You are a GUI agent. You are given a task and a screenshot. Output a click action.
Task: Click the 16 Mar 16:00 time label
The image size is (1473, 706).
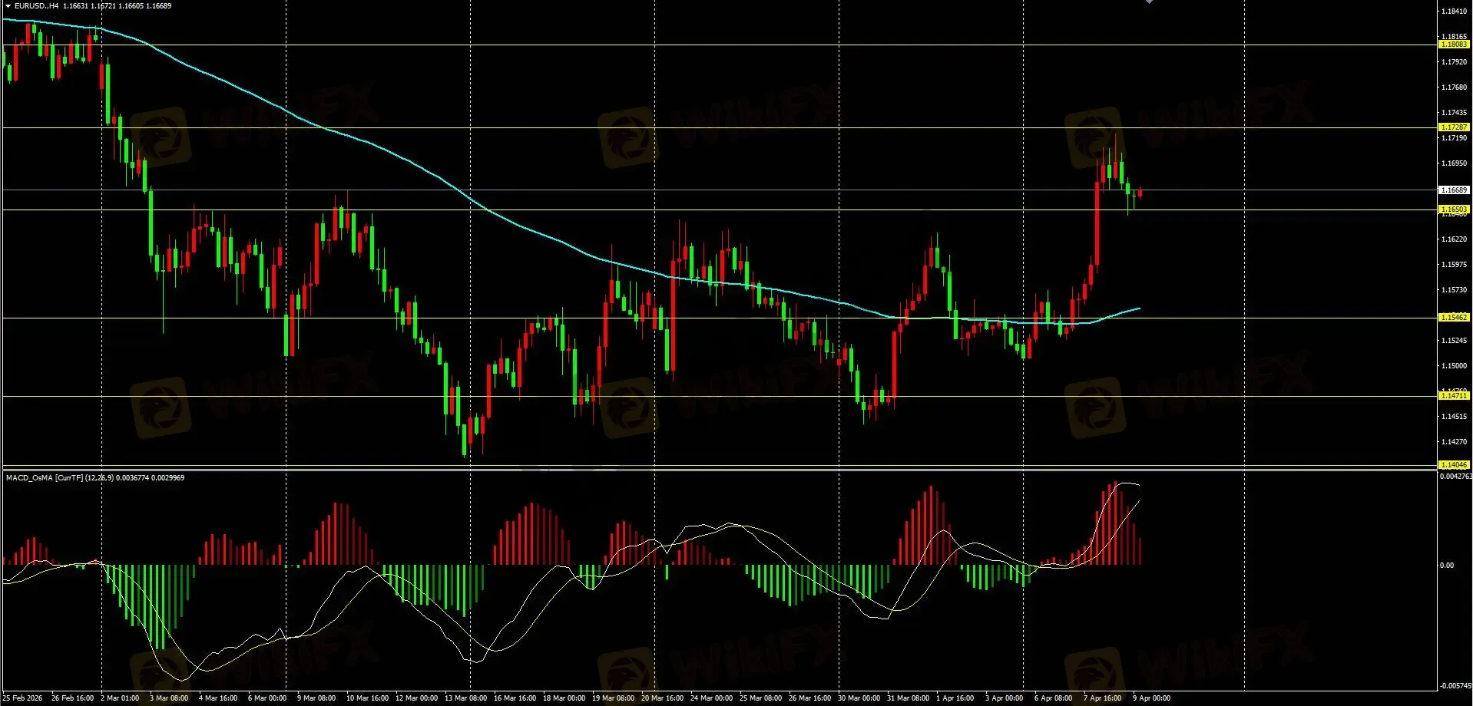515,698
